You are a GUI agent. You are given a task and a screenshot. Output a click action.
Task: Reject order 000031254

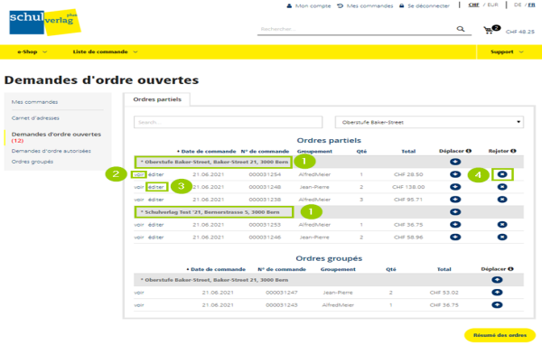tap(502, 174)
